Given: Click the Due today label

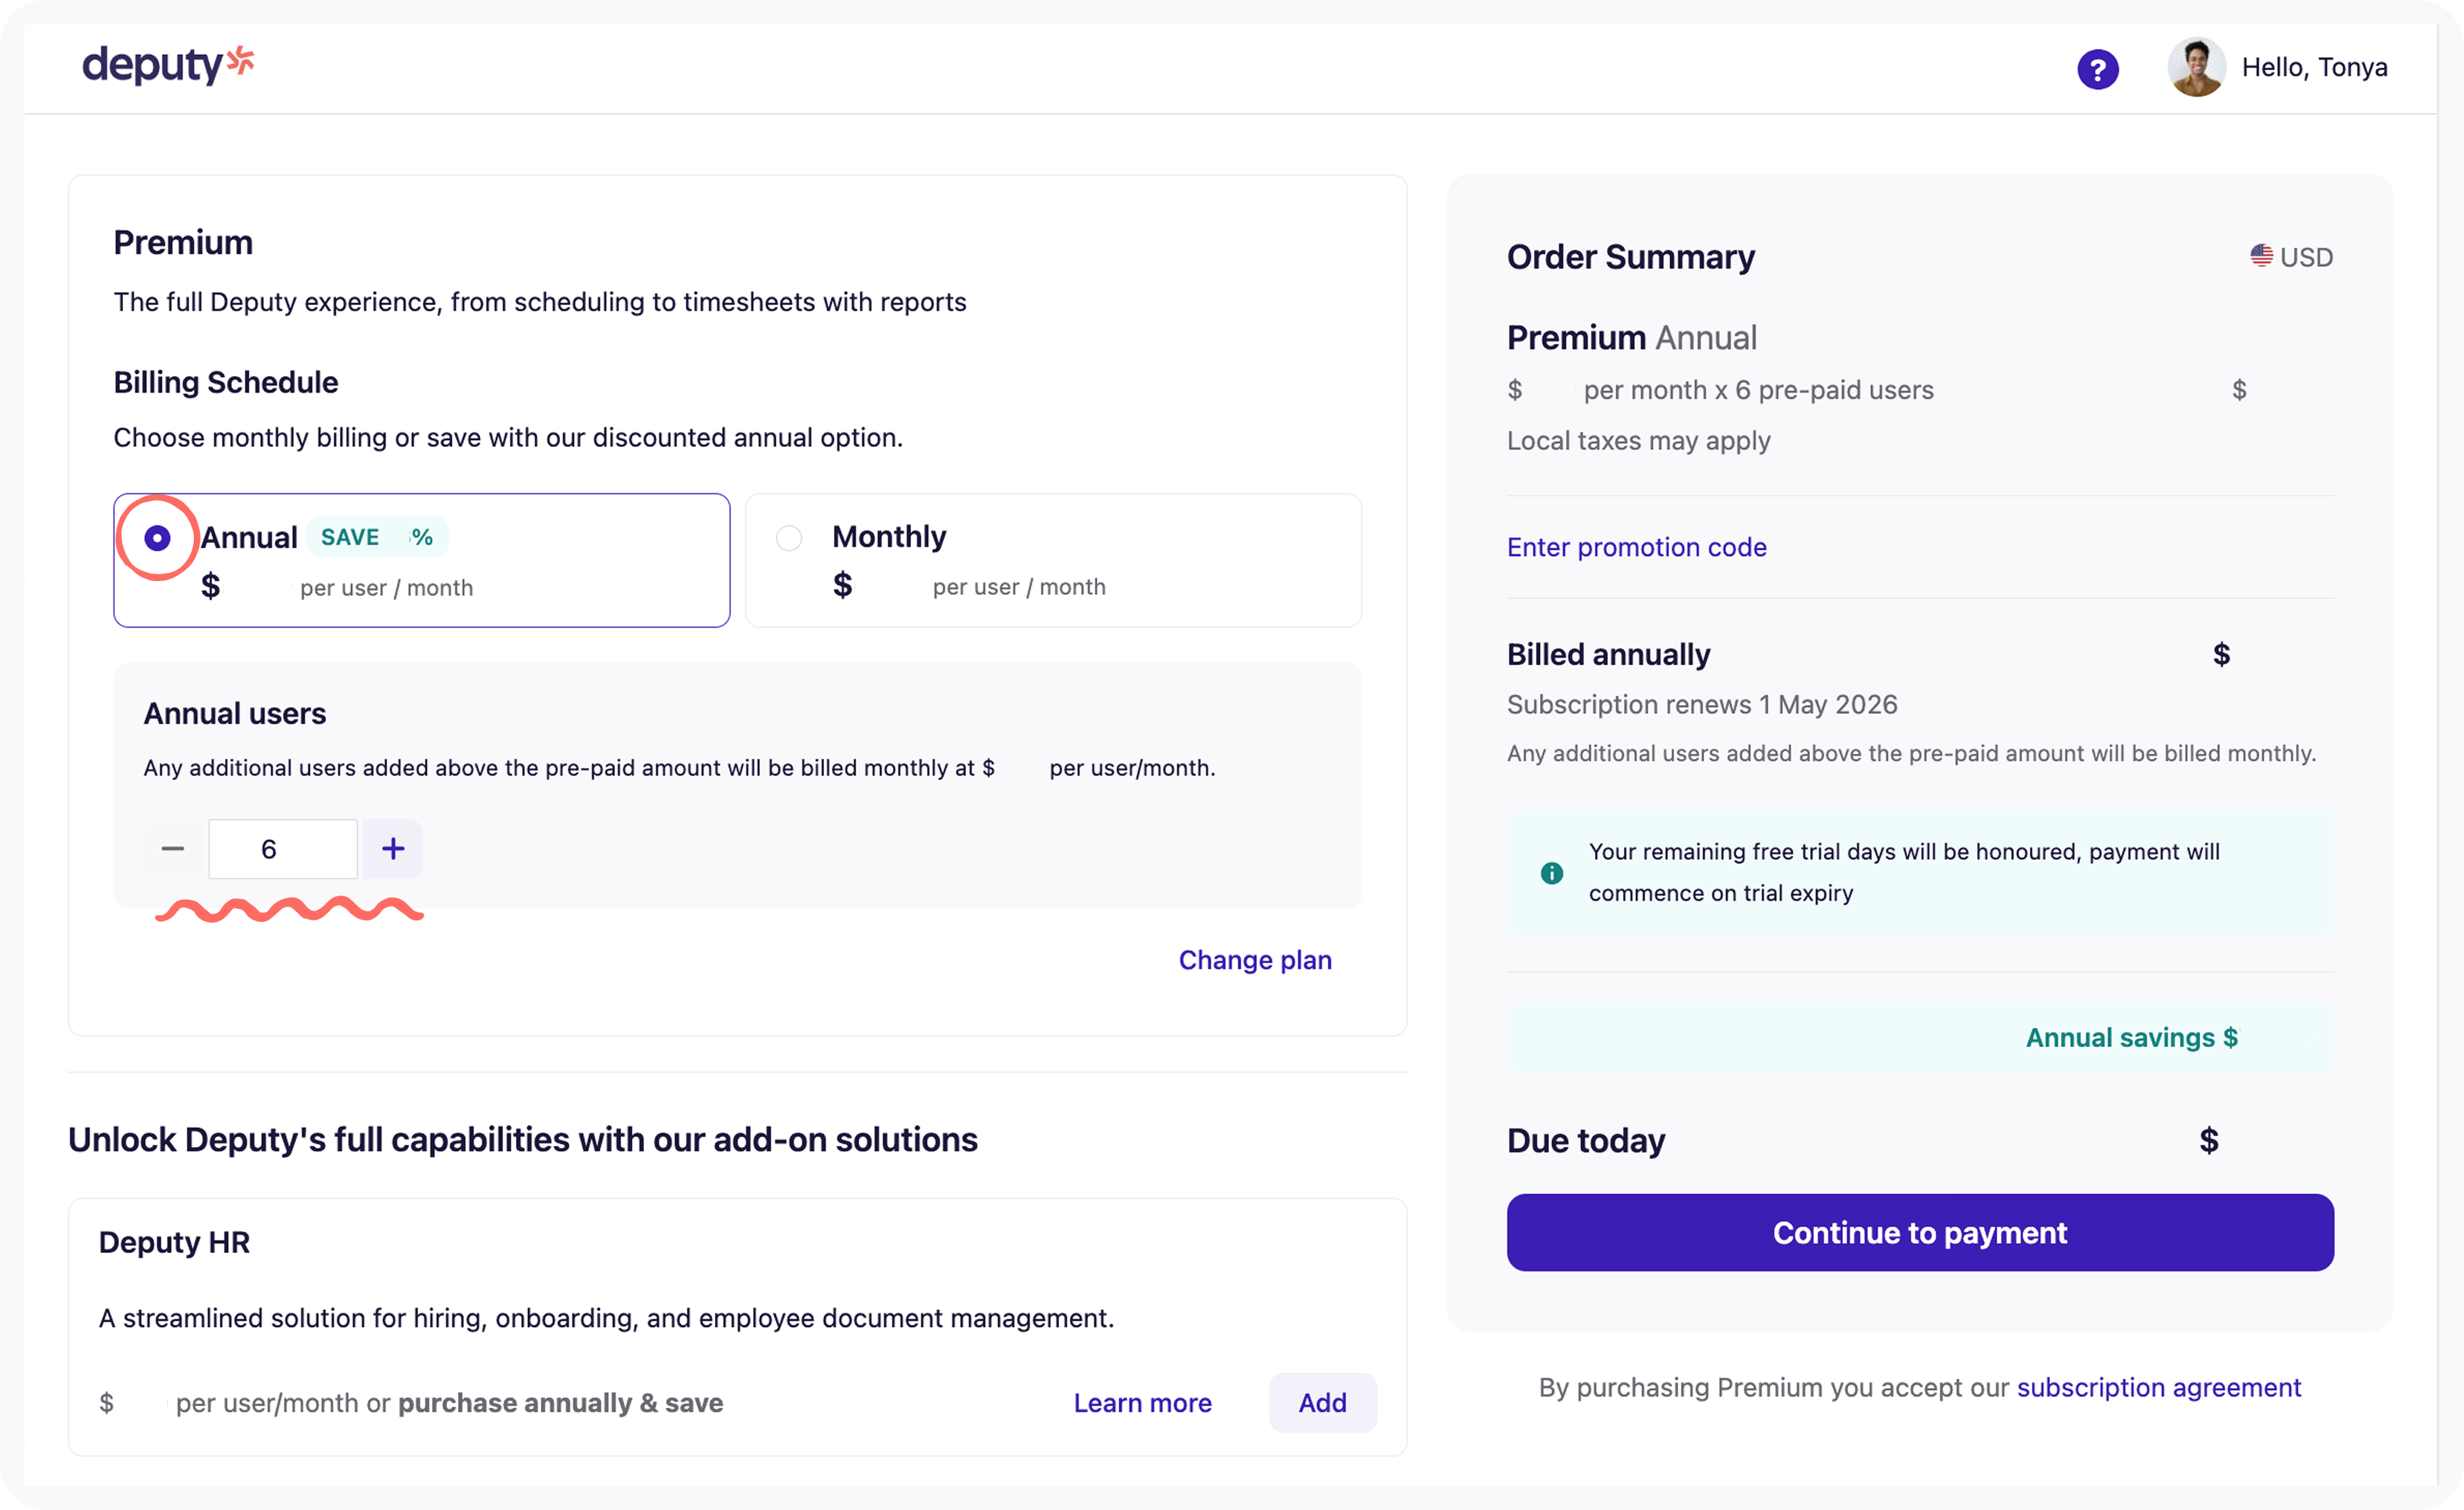Looking at the screenshot, I should (1586, 1140).
